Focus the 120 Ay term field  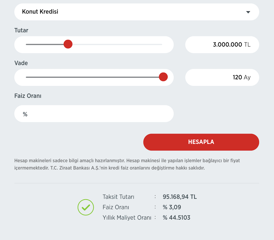222,77
